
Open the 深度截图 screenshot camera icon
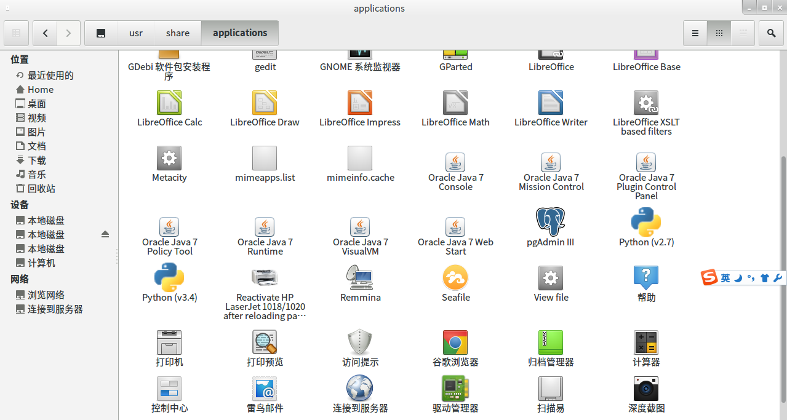pos(646,389)
